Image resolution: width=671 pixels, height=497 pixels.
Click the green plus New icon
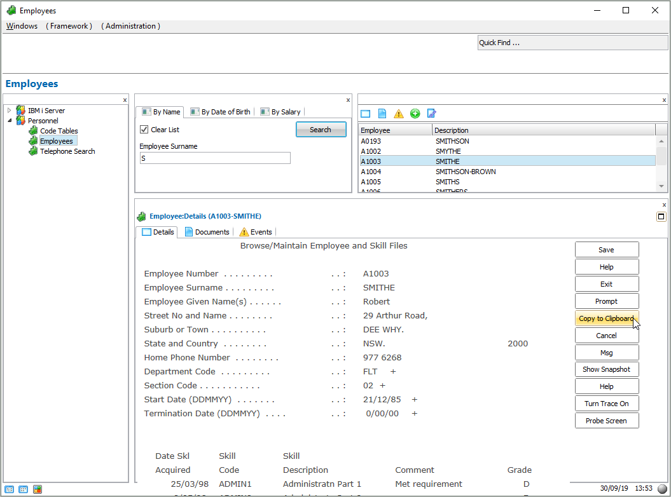coord(415,114)
